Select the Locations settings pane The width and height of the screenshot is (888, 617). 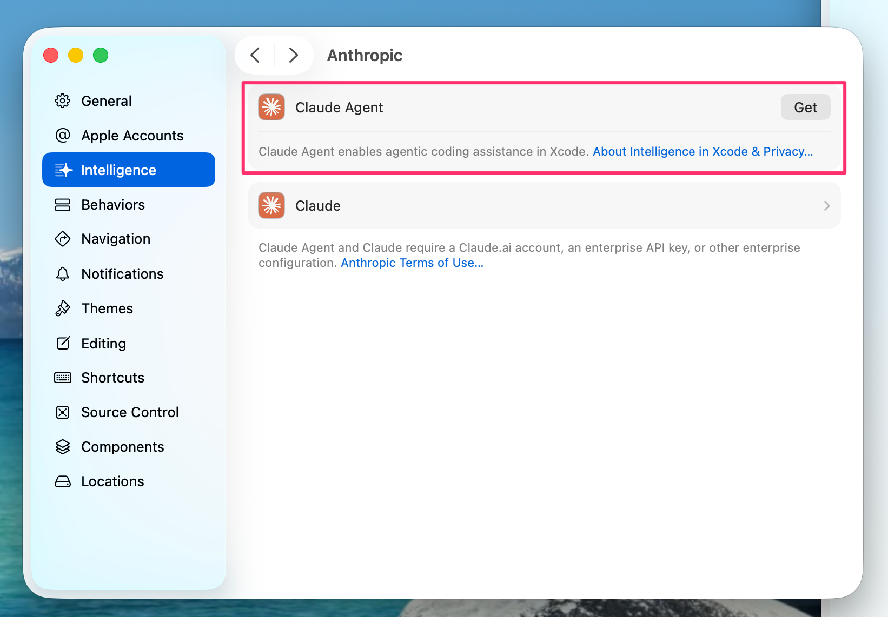pos(112,481)
